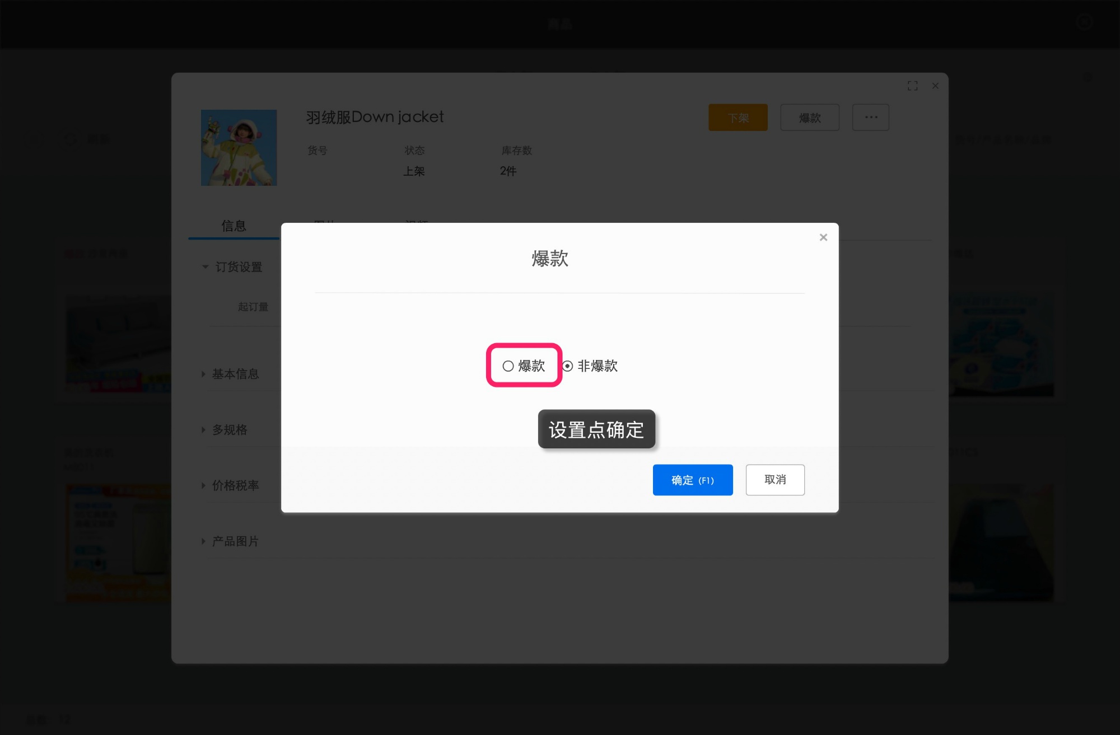
Task: Click the 货号 label
Action: point(318,151)
